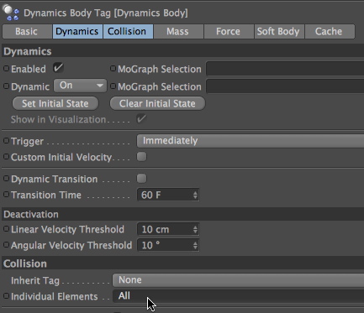
Task: Click Clear Initial State button
Action: coord(157,103)
